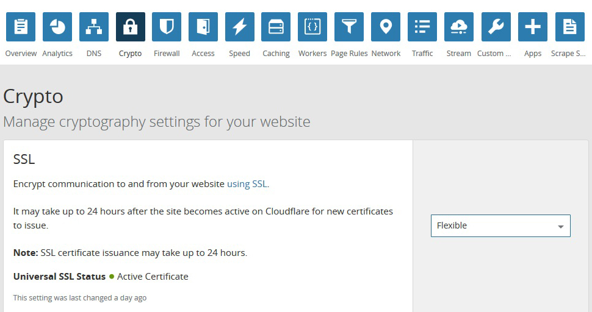Viewport: 592px width, 312px height.
Task: Expand the Flexible SSL mode dropdown
Action: [500, 225]
